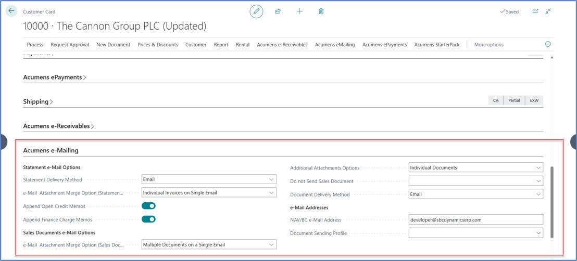Open the Prices & Discounts menu

click(x=157, y=45)
